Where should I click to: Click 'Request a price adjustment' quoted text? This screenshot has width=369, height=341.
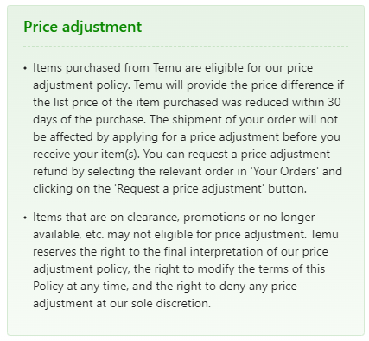(x=190, y=189)
